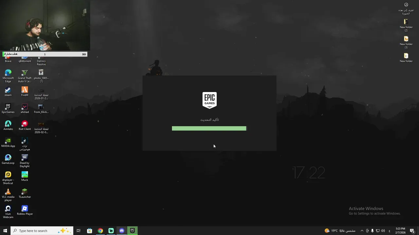Select the Microsoft Edge desktop icon
This screenshot has width=419, height=235.
8,76
